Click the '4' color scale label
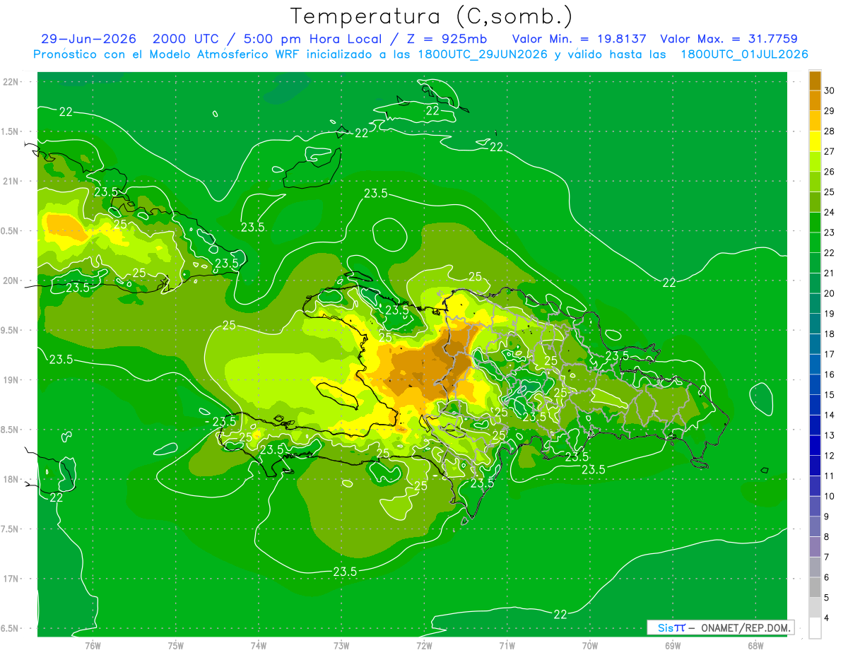The width and height of the screenshot is (848, 655). pos(827,618)
